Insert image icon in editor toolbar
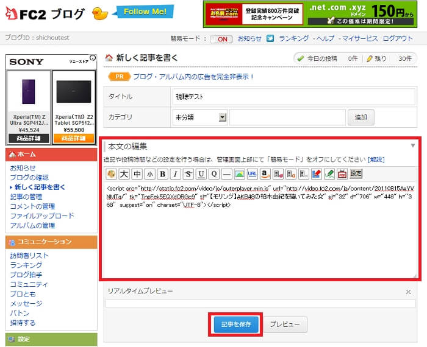Image resolution: width=427 pixels, height=347 pixels. pyautogui.click(x=239, y=174)
